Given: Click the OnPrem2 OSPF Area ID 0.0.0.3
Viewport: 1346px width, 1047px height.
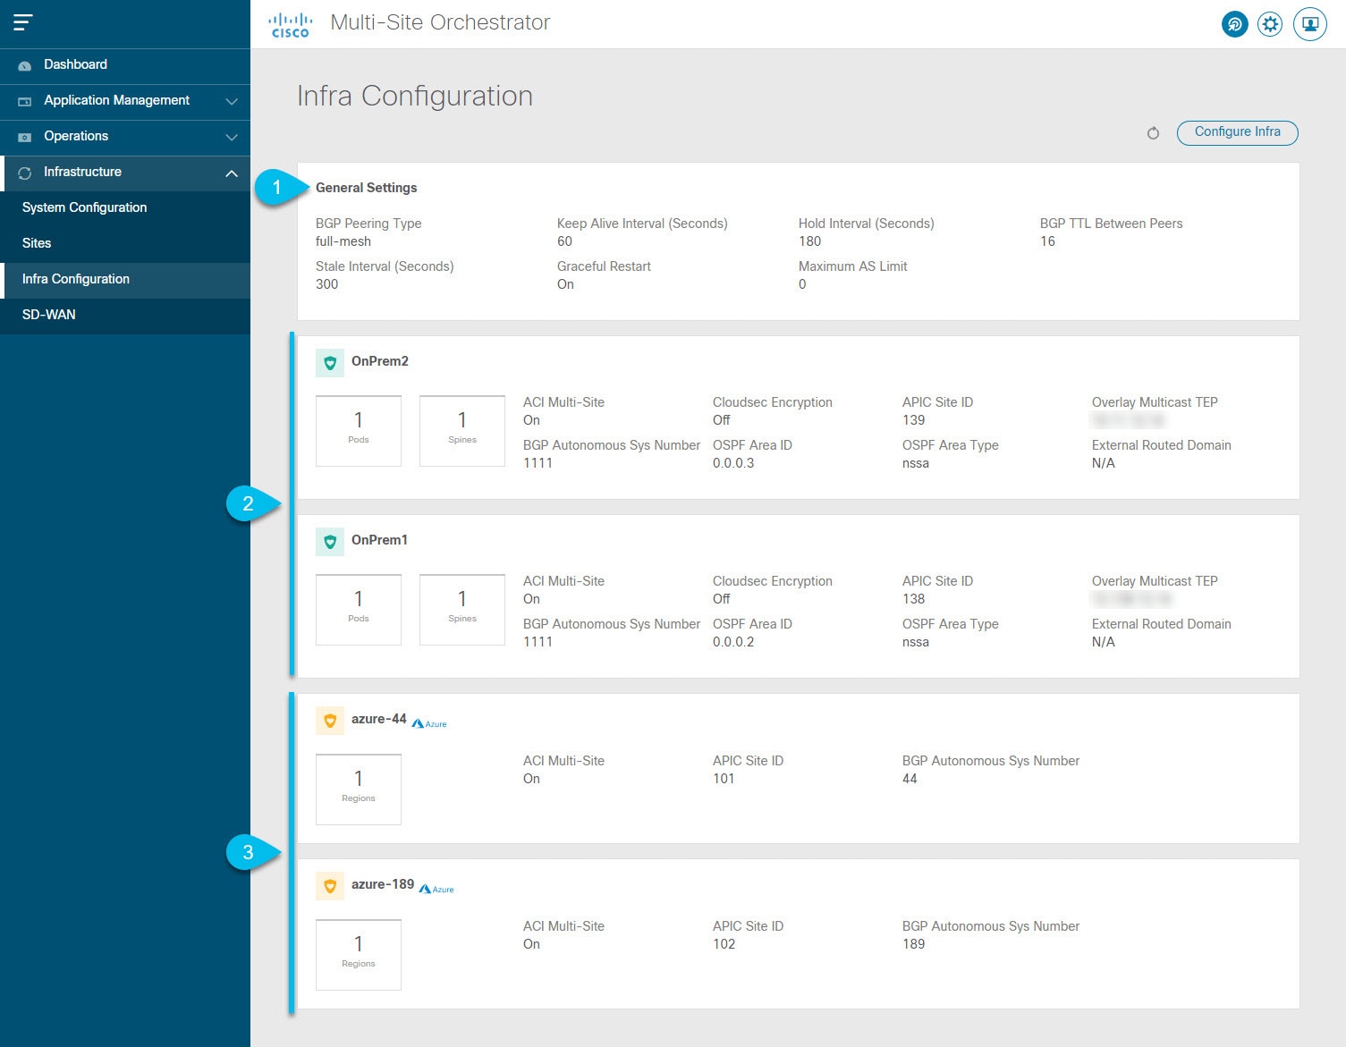Looking at the screenshot, I should pyautogui.click(x=733, y=463).
